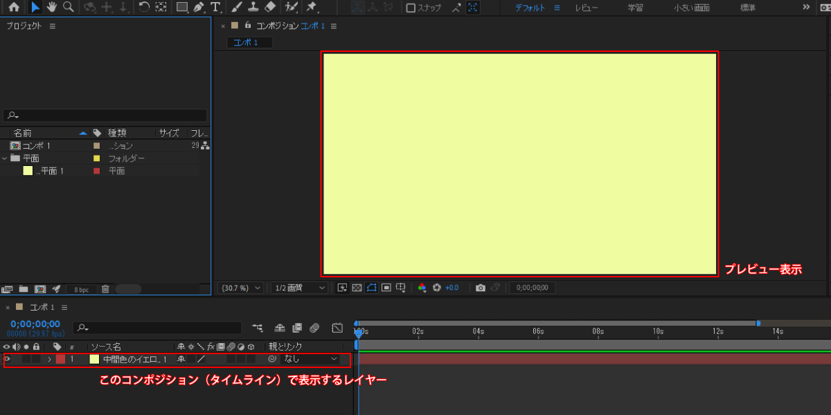Toggle the composition viewer lock icon
The height and width of the screenshot is (415, 831).
coord(248,25)
